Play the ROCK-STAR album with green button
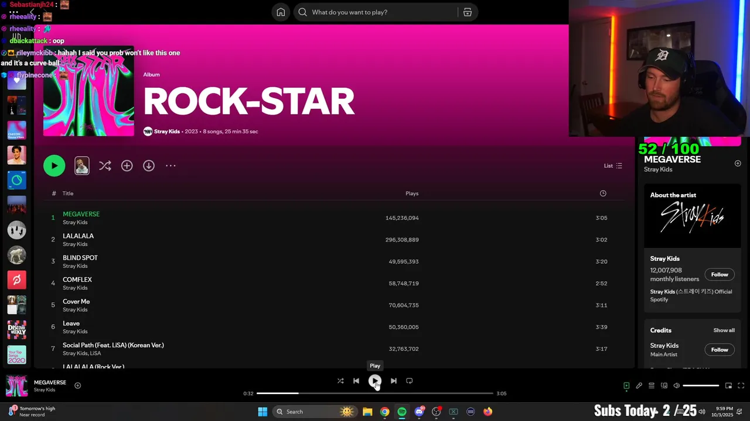The width and height of the screenshot is (750, 421). tap(54, 165)
